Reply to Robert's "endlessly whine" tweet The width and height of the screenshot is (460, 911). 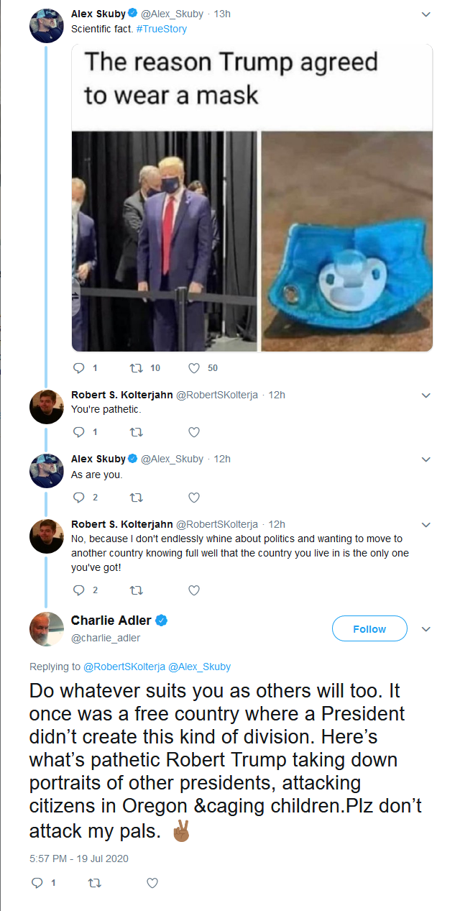tap(80, 590)
